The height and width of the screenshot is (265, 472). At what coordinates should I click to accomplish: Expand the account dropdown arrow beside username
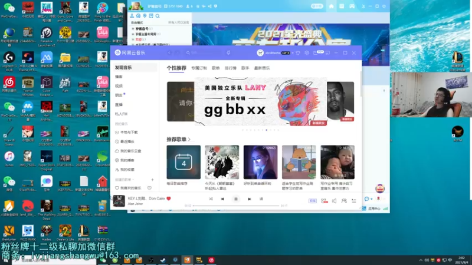pyautogui.click(x=293, y=53)
